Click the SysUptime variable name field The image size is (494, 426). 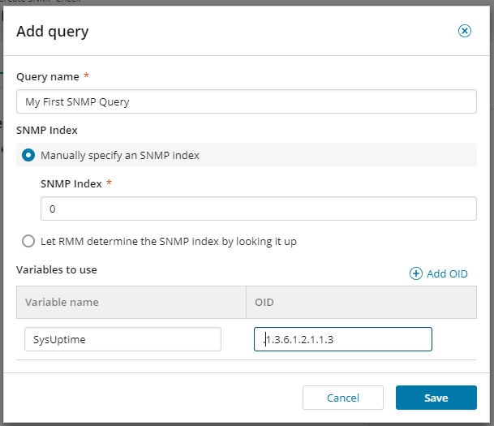tap(122, 339)
